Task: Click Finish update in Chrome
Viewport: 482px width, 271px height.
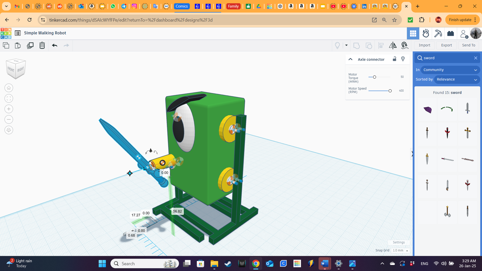Action: pos(462,20)
